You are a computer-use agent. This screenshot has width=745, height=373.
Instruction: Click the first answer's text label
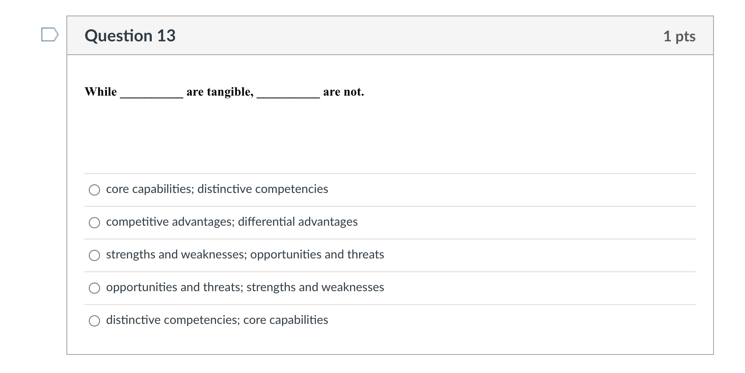217,189
